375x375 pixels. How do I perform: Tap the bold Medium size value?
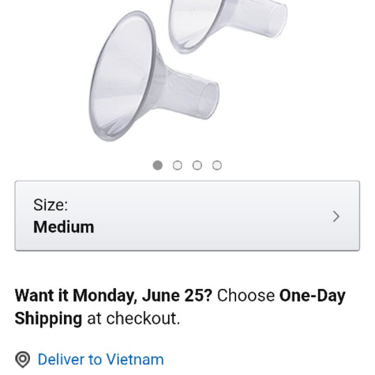tap(63, 227)
